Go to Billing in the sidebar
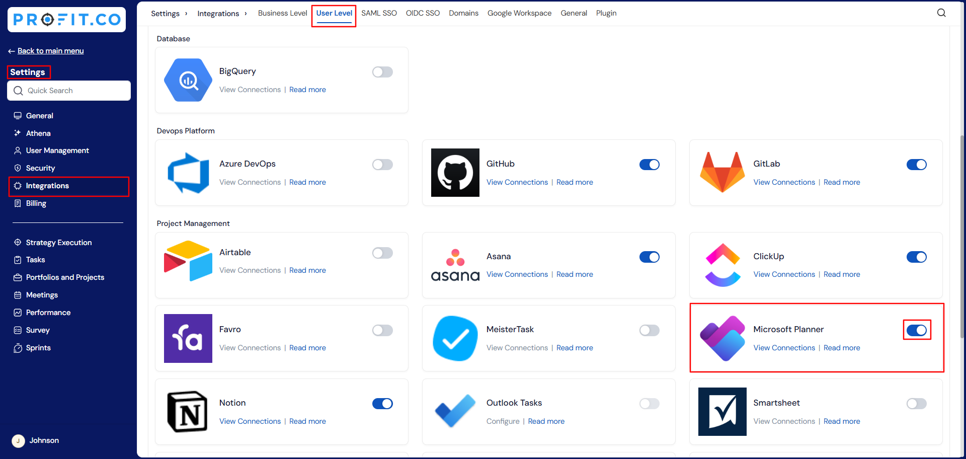 click(36, 203)
